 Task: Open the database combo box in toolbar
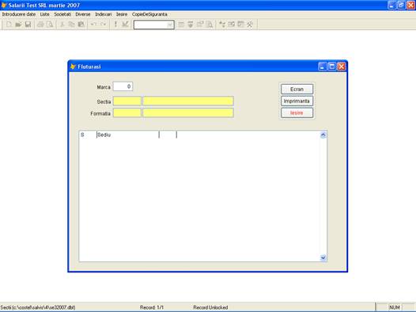(169, 25)
